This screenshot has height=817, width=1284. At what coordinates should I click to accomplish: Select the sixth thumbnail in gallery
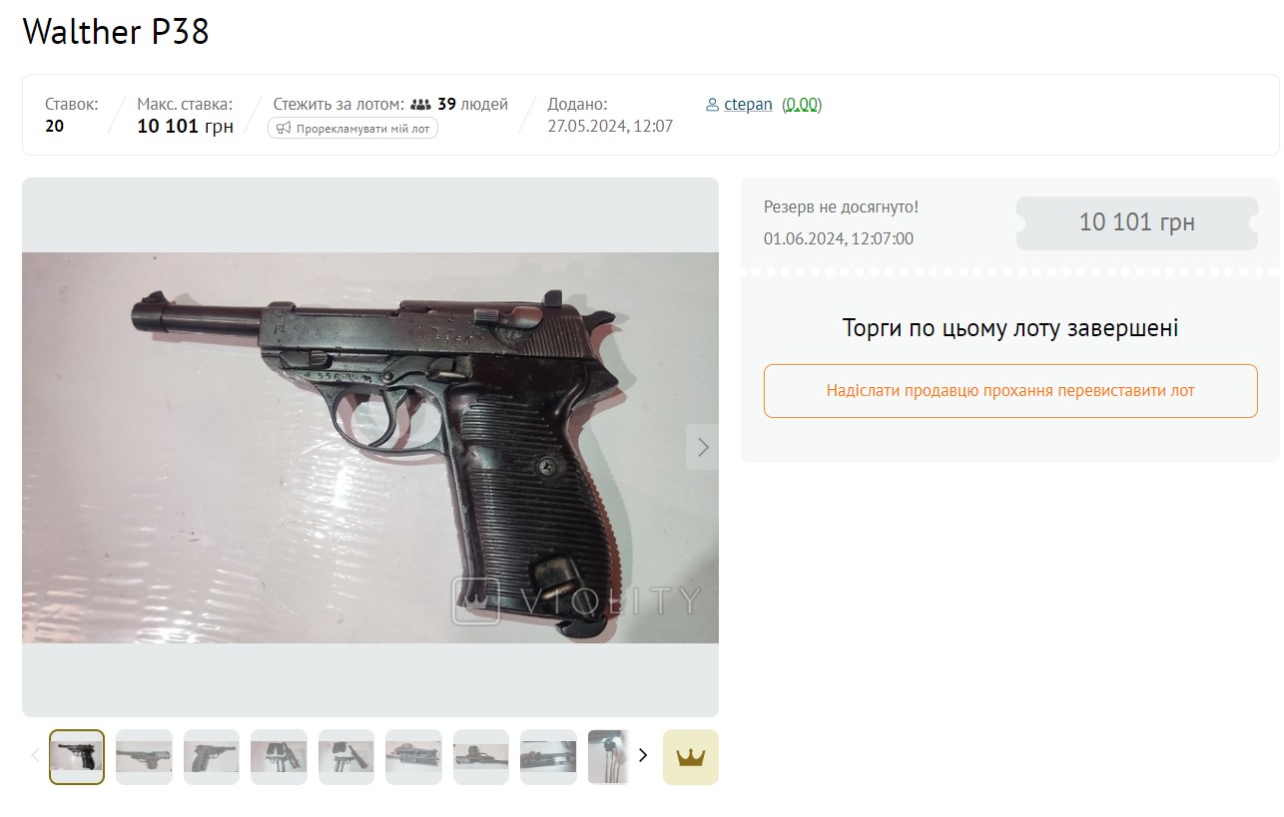[413, 757]
